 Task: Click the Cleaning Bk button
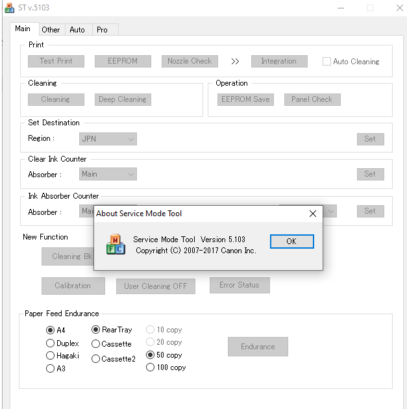tap(68, 256)
